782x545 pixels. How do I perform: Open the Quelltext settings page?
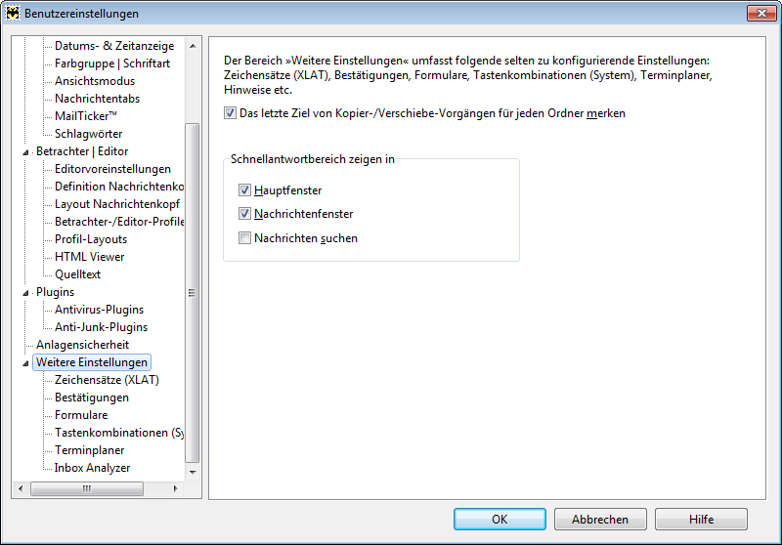(x=78, y=274)
